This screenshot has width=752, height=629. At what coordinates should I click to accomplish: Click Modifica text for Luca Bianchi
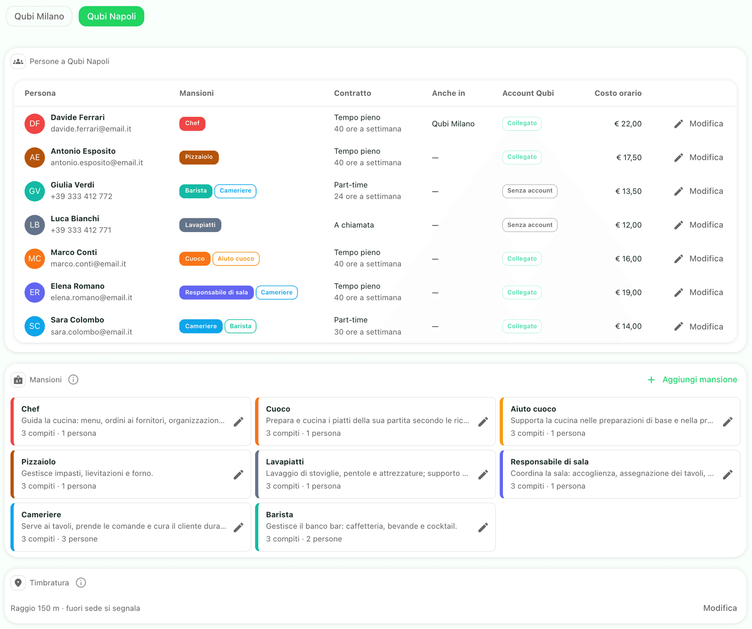click(706, 225)
